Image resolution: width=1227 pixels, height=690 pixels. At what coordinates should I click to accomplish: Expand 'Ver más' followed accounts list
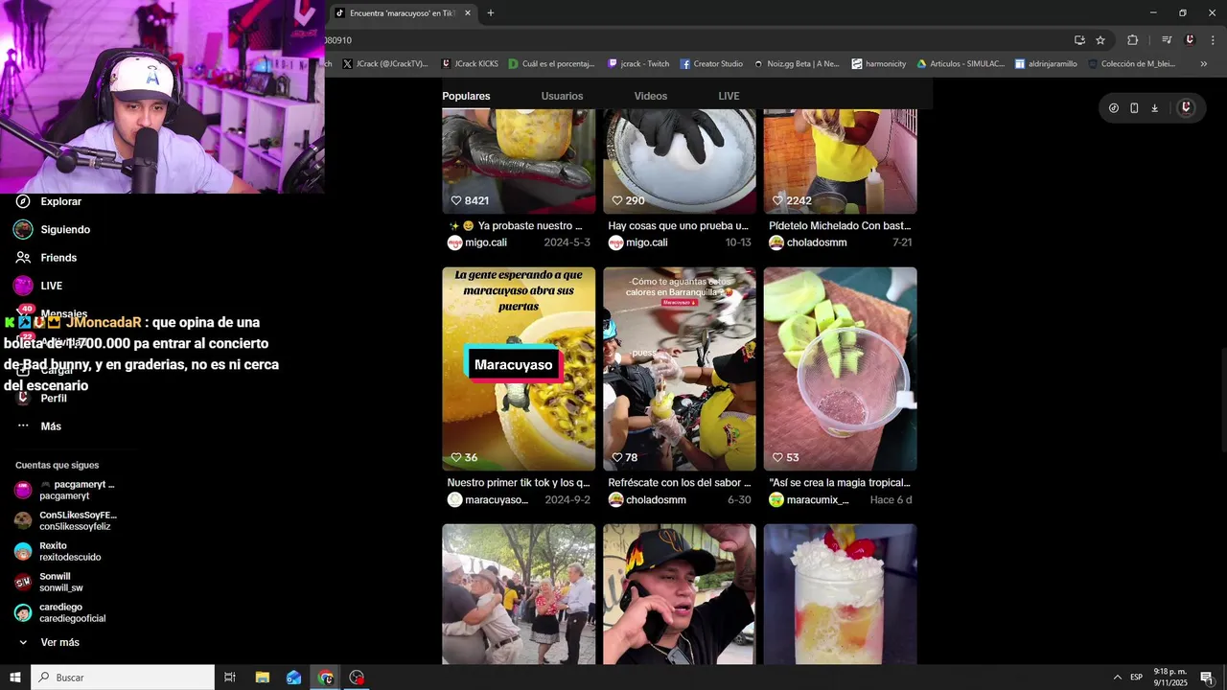(x=49, y=642)
